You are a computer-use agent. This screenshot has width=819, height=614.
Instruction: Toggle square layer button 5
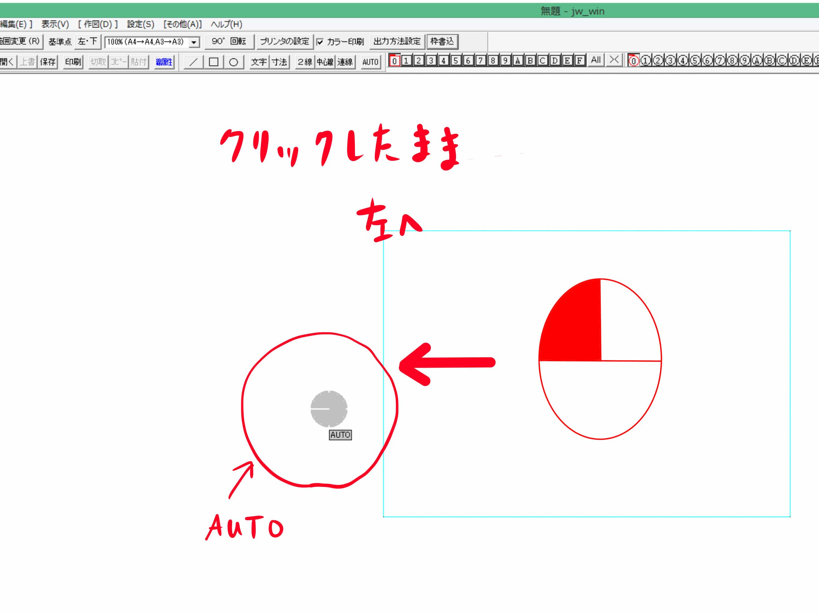point(456,61)
